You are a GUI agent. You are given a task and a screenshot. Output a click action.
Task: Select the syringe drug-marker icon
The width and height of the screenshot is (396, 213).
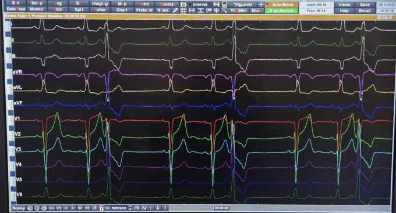click(175, 10)
